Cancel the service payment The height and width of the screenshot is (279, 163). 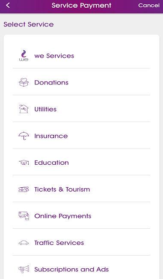point(149,6)
